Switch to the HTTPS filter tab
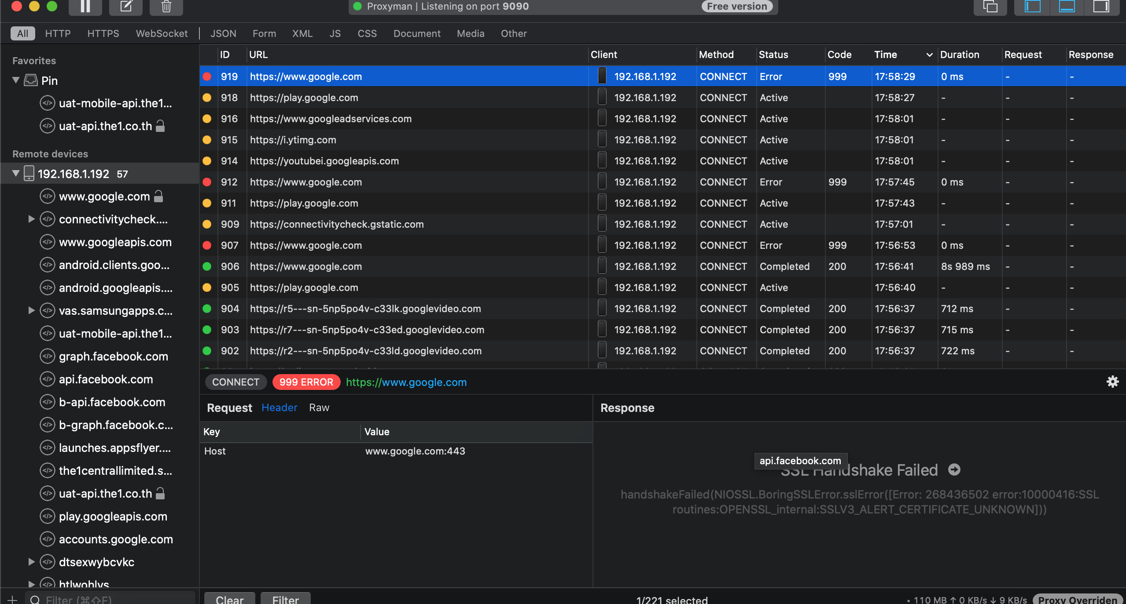 point(103,33)
